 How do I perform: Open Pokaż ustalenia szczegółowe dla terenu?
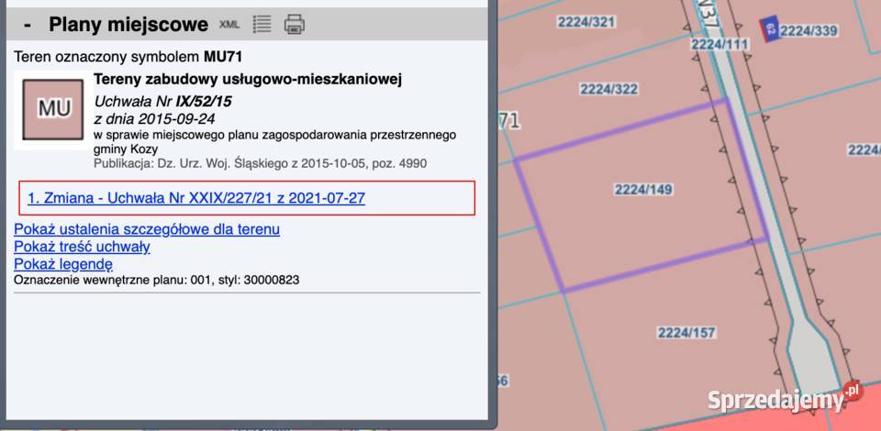tap(147, 229)
